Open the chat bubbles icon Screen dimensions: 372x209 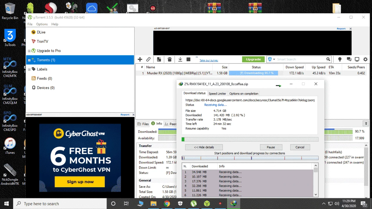coord(349,59)
